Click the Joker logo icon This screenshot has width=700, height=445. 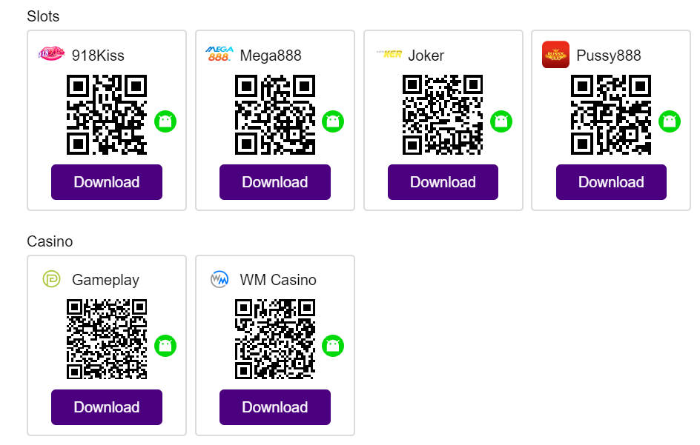pyautogui.click(x=389, y=54)
